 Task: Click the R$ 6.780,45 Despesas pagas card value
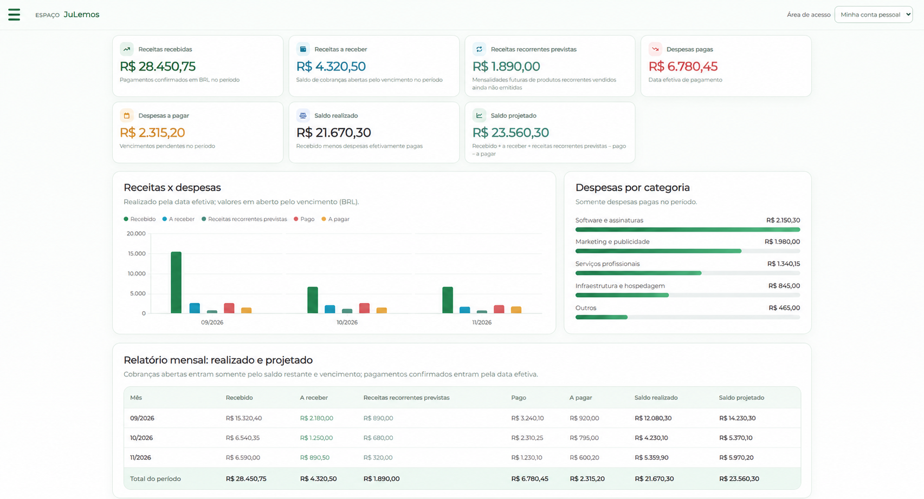point(683,66)
